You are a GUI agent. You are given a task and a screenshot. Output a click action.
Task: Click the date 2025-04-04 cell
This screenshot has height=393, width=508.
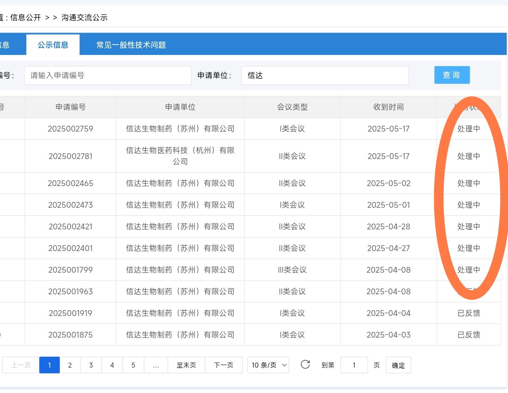point(388,313)
